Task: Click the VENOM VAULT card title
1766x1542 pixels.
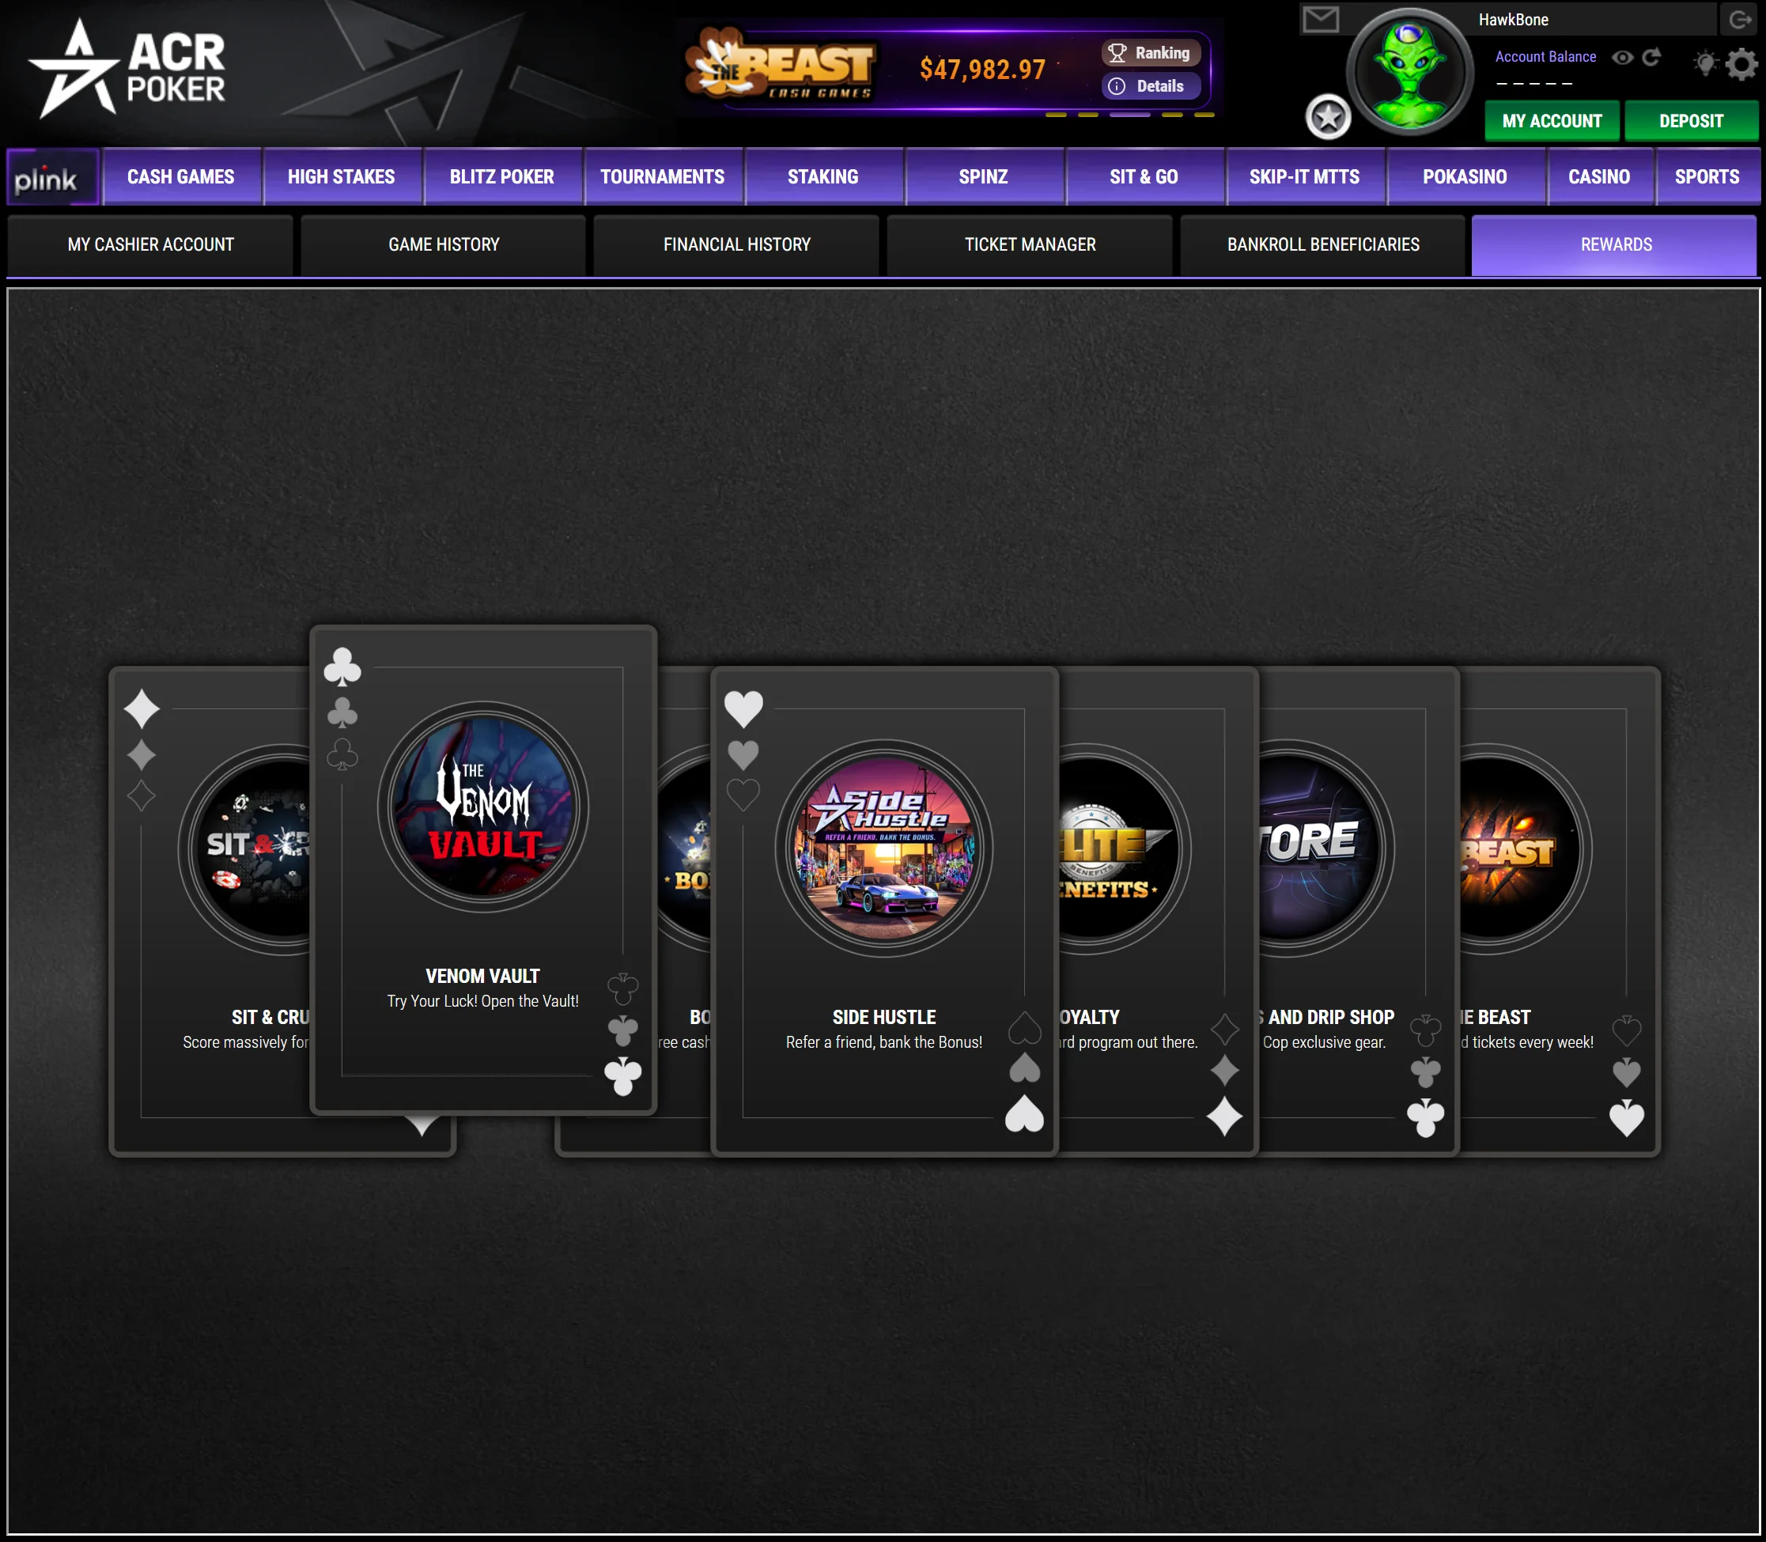Action: click(482, 977)
